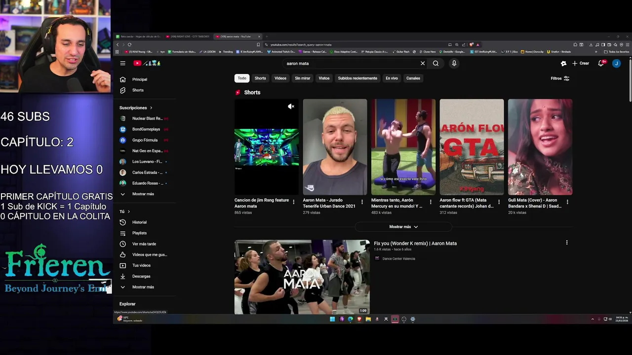
Task: Switch to NIGHT LOVE CITY TAKEOVER browser tab
Action: pos(188,36)
